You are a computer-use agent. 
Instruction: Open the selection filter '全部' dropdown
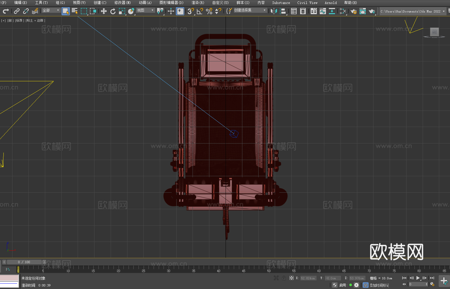[51, 10]
